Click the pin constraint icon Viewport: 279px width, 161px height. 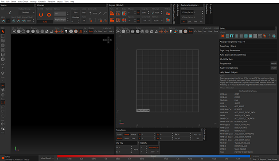pyautogui.click(x=90, y=13)
